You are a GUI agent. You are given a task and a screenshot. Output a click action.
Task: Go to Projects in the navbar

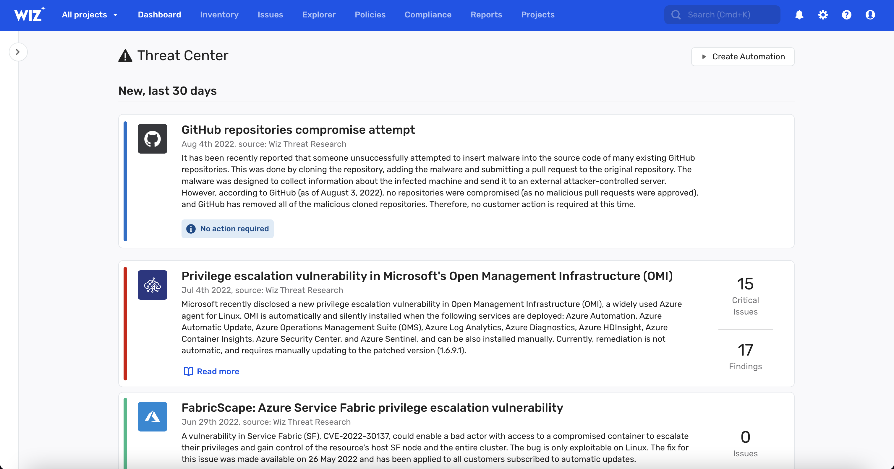[x=537, y=14]
